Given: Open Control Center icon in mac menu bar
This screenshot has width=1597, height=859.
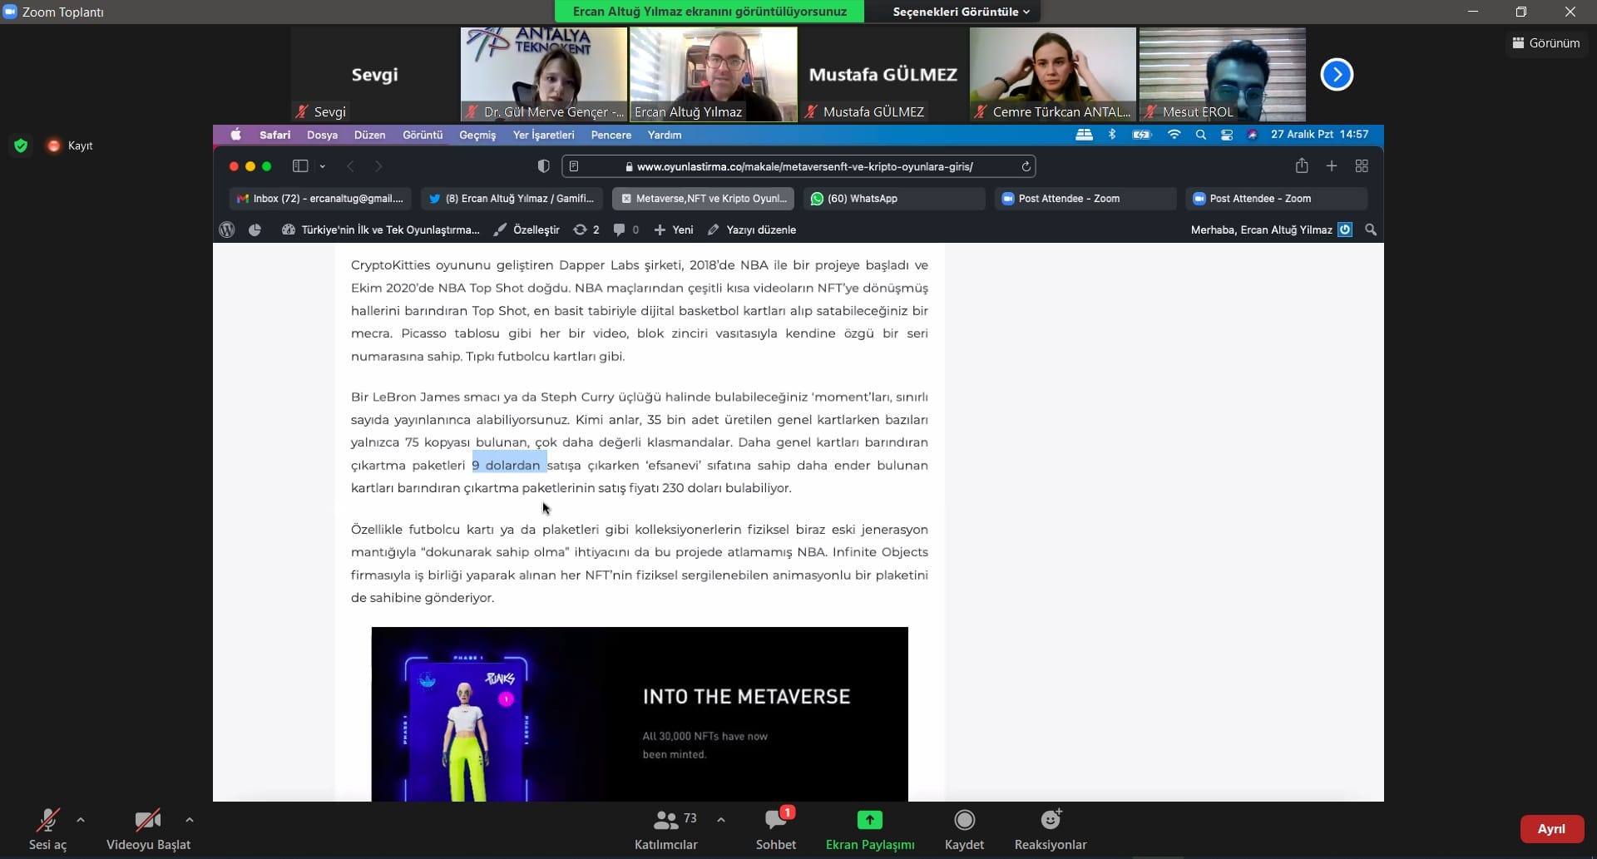Looking at the screenshot, I should click(x=1226, y=135).
